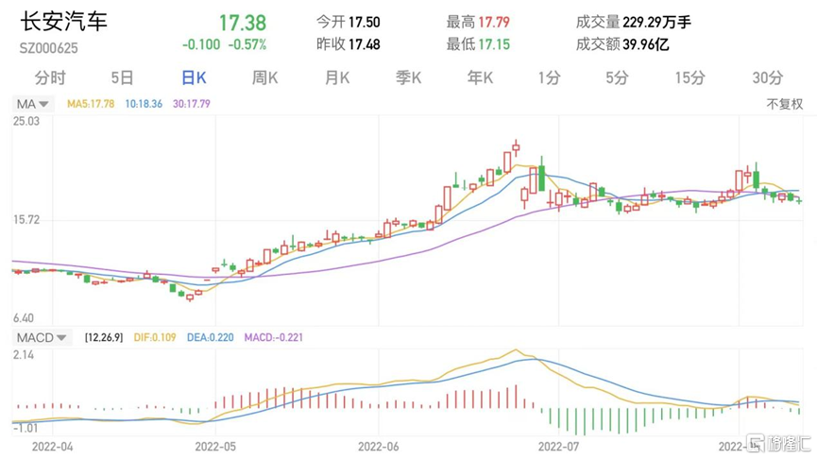Viewport: 817px width, 459px height.
Task: Click the 昨收 17.48 previous close
Action: [x=349, y=44]
